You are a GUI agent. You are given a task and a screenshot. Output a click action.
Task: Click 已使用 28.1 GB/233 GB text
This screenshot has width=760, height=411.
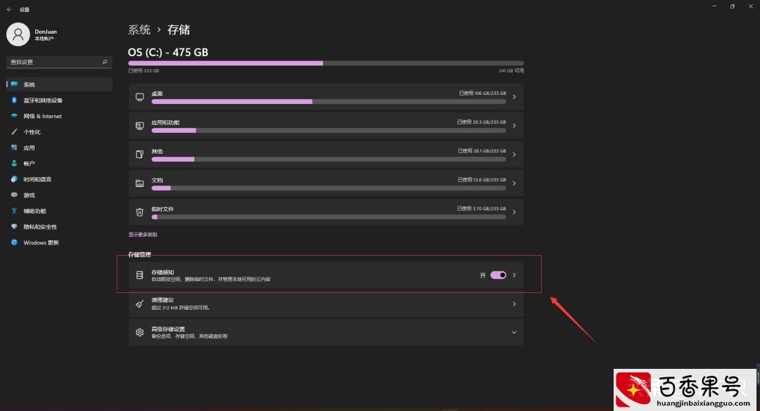pyautogui.click(x=482, y=150)
